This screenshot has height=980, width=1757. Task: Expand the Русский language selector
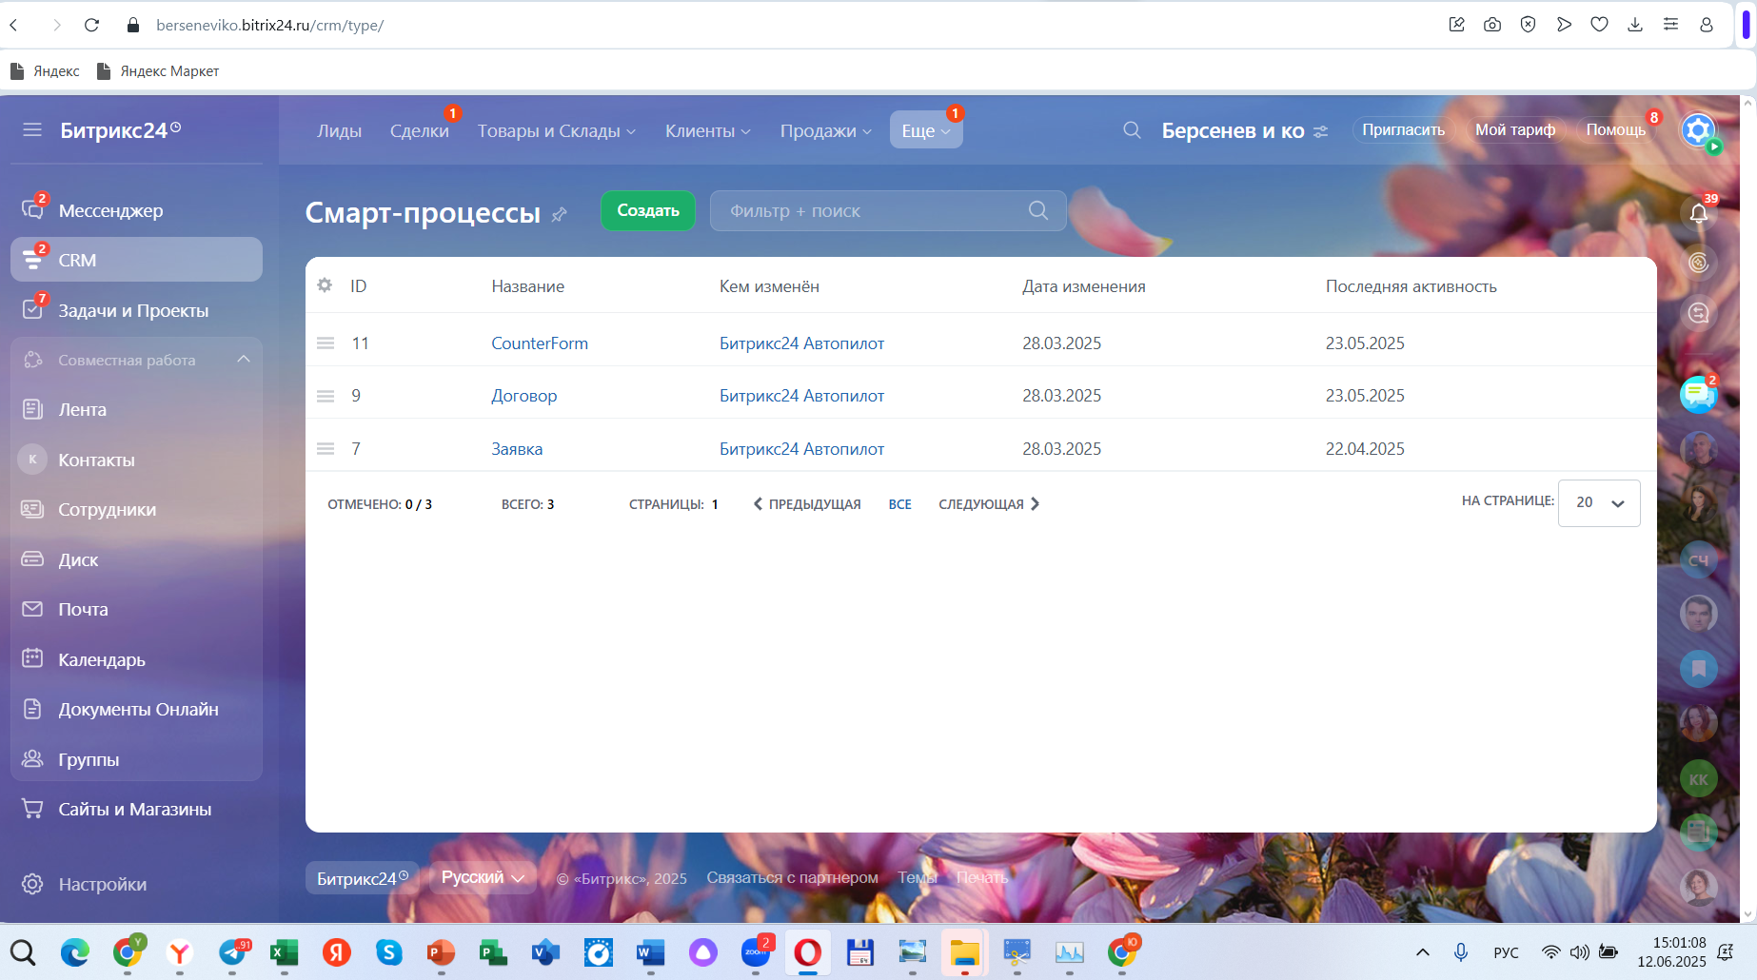[483, 877]
